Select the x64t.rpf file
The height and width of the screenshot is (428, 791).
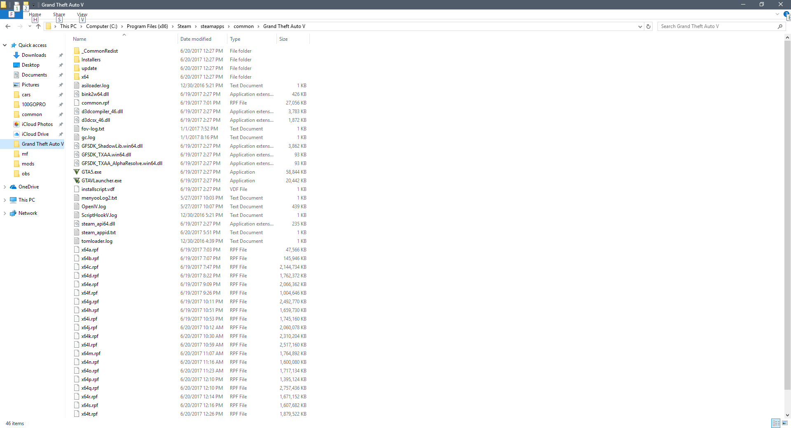click(x=89, y=414)
